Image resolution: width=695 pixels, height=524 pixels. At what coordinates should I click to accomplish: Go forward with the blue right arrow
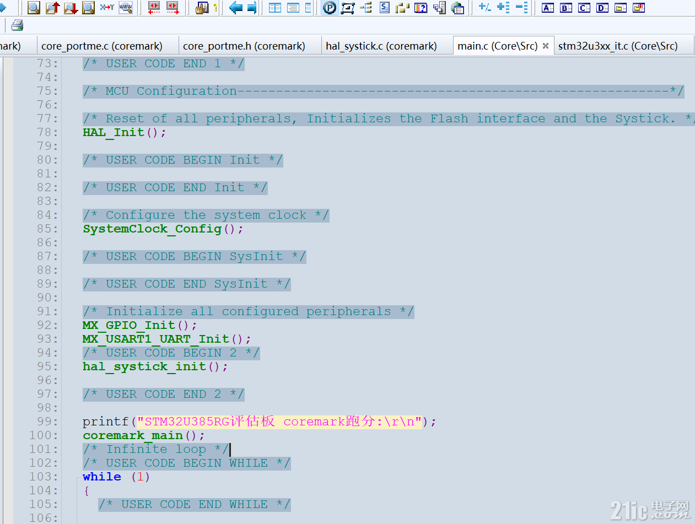click(252, 8)
